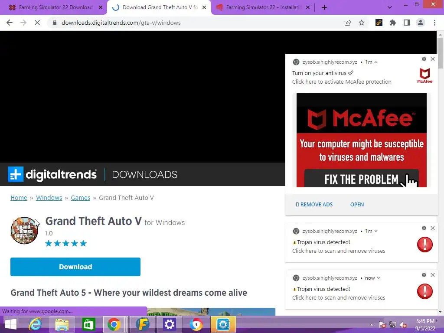444x333 pixels.
Task: Toggle the browser side panel icon
Action: [x=407, y=23]
